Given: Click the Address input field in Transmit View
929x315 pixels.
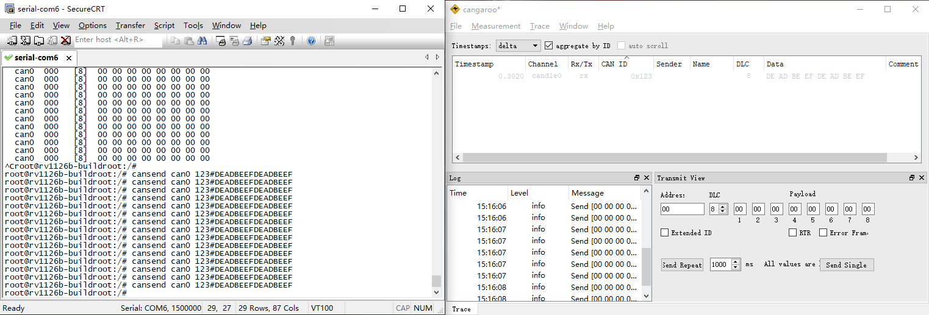Looking at the screenshot, I should coord(683,209).
